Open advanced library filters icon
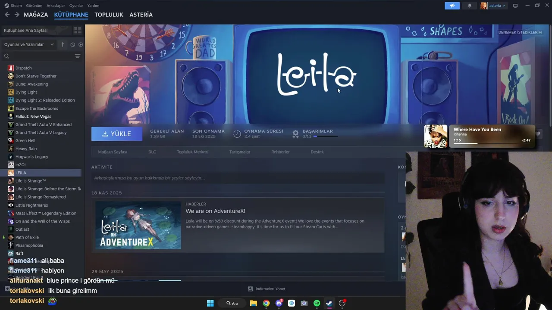This screenshot has width=552, height=310. (78, 56)
